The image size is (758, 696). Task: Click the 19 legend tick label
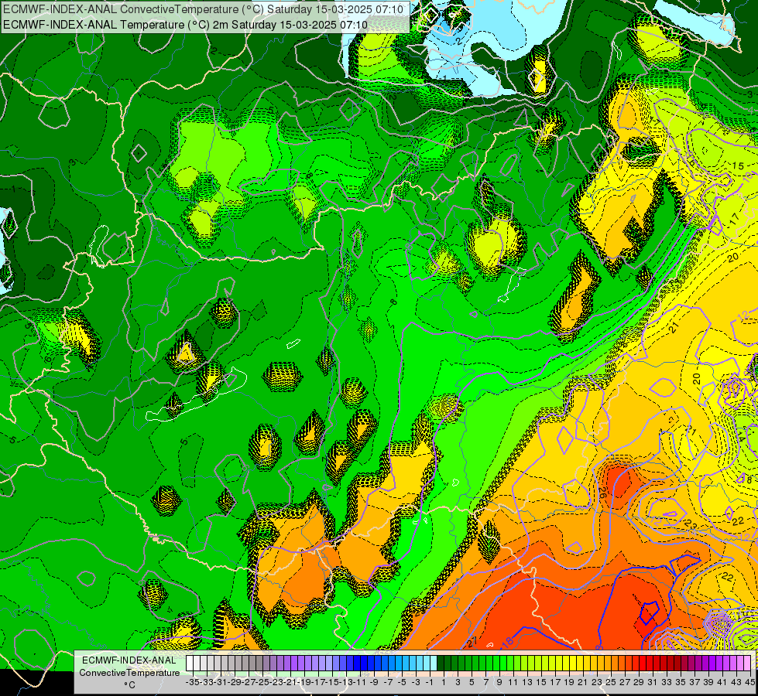click(x=569, y=683)
